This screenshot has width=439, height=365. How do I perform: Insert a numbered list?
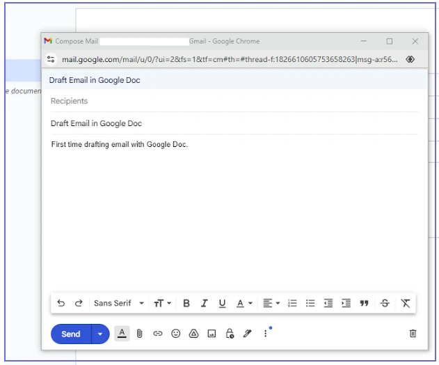pos(292,303)
